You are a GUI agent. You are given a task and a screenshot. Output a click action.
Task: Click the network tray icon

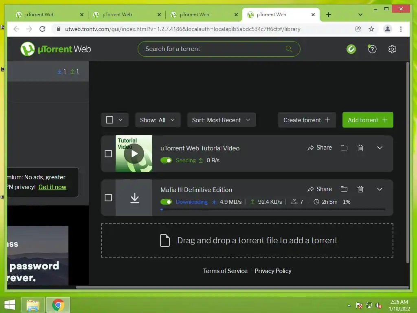click(x=369, y=305)
